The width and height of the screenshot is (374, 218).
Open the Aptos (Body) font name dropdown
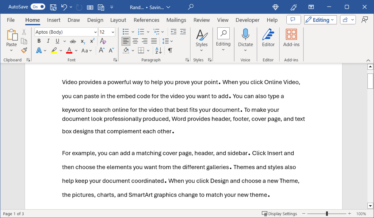95,32
